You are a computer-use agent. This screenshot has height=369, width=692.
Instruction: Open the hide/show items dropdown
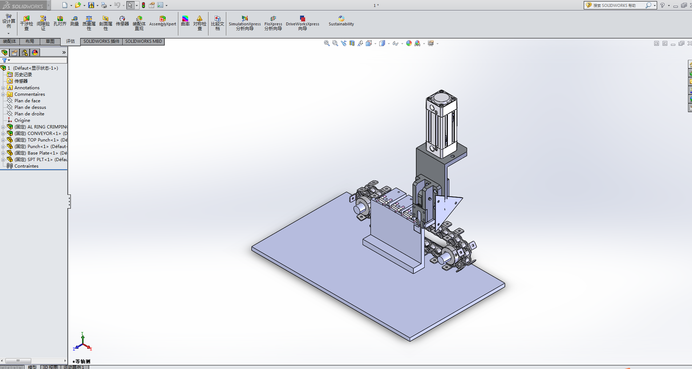click(x=402, y=44)
